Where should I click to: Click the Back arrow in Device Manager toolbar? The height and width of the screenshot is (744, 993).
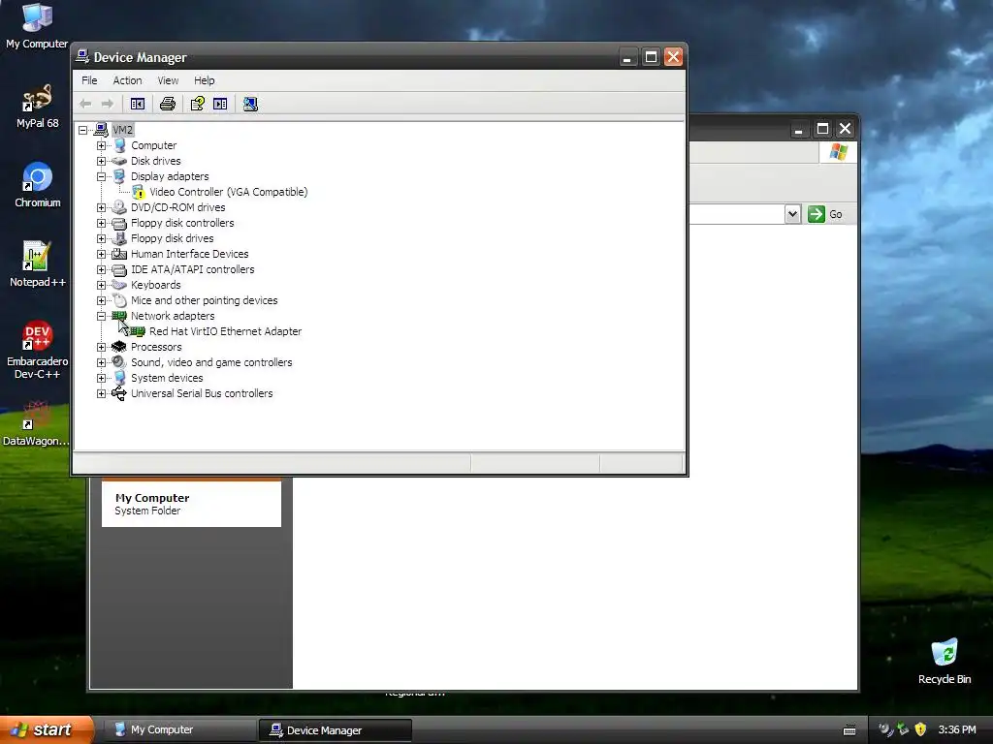pyautogui.click(x=85, y=104)
